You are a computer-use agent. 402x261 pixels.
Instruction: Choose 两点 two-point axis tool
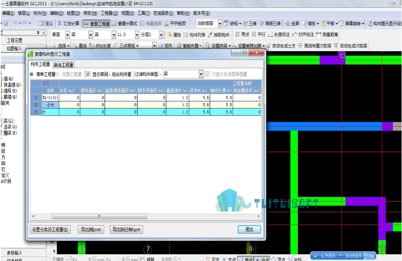coord(242,34)
